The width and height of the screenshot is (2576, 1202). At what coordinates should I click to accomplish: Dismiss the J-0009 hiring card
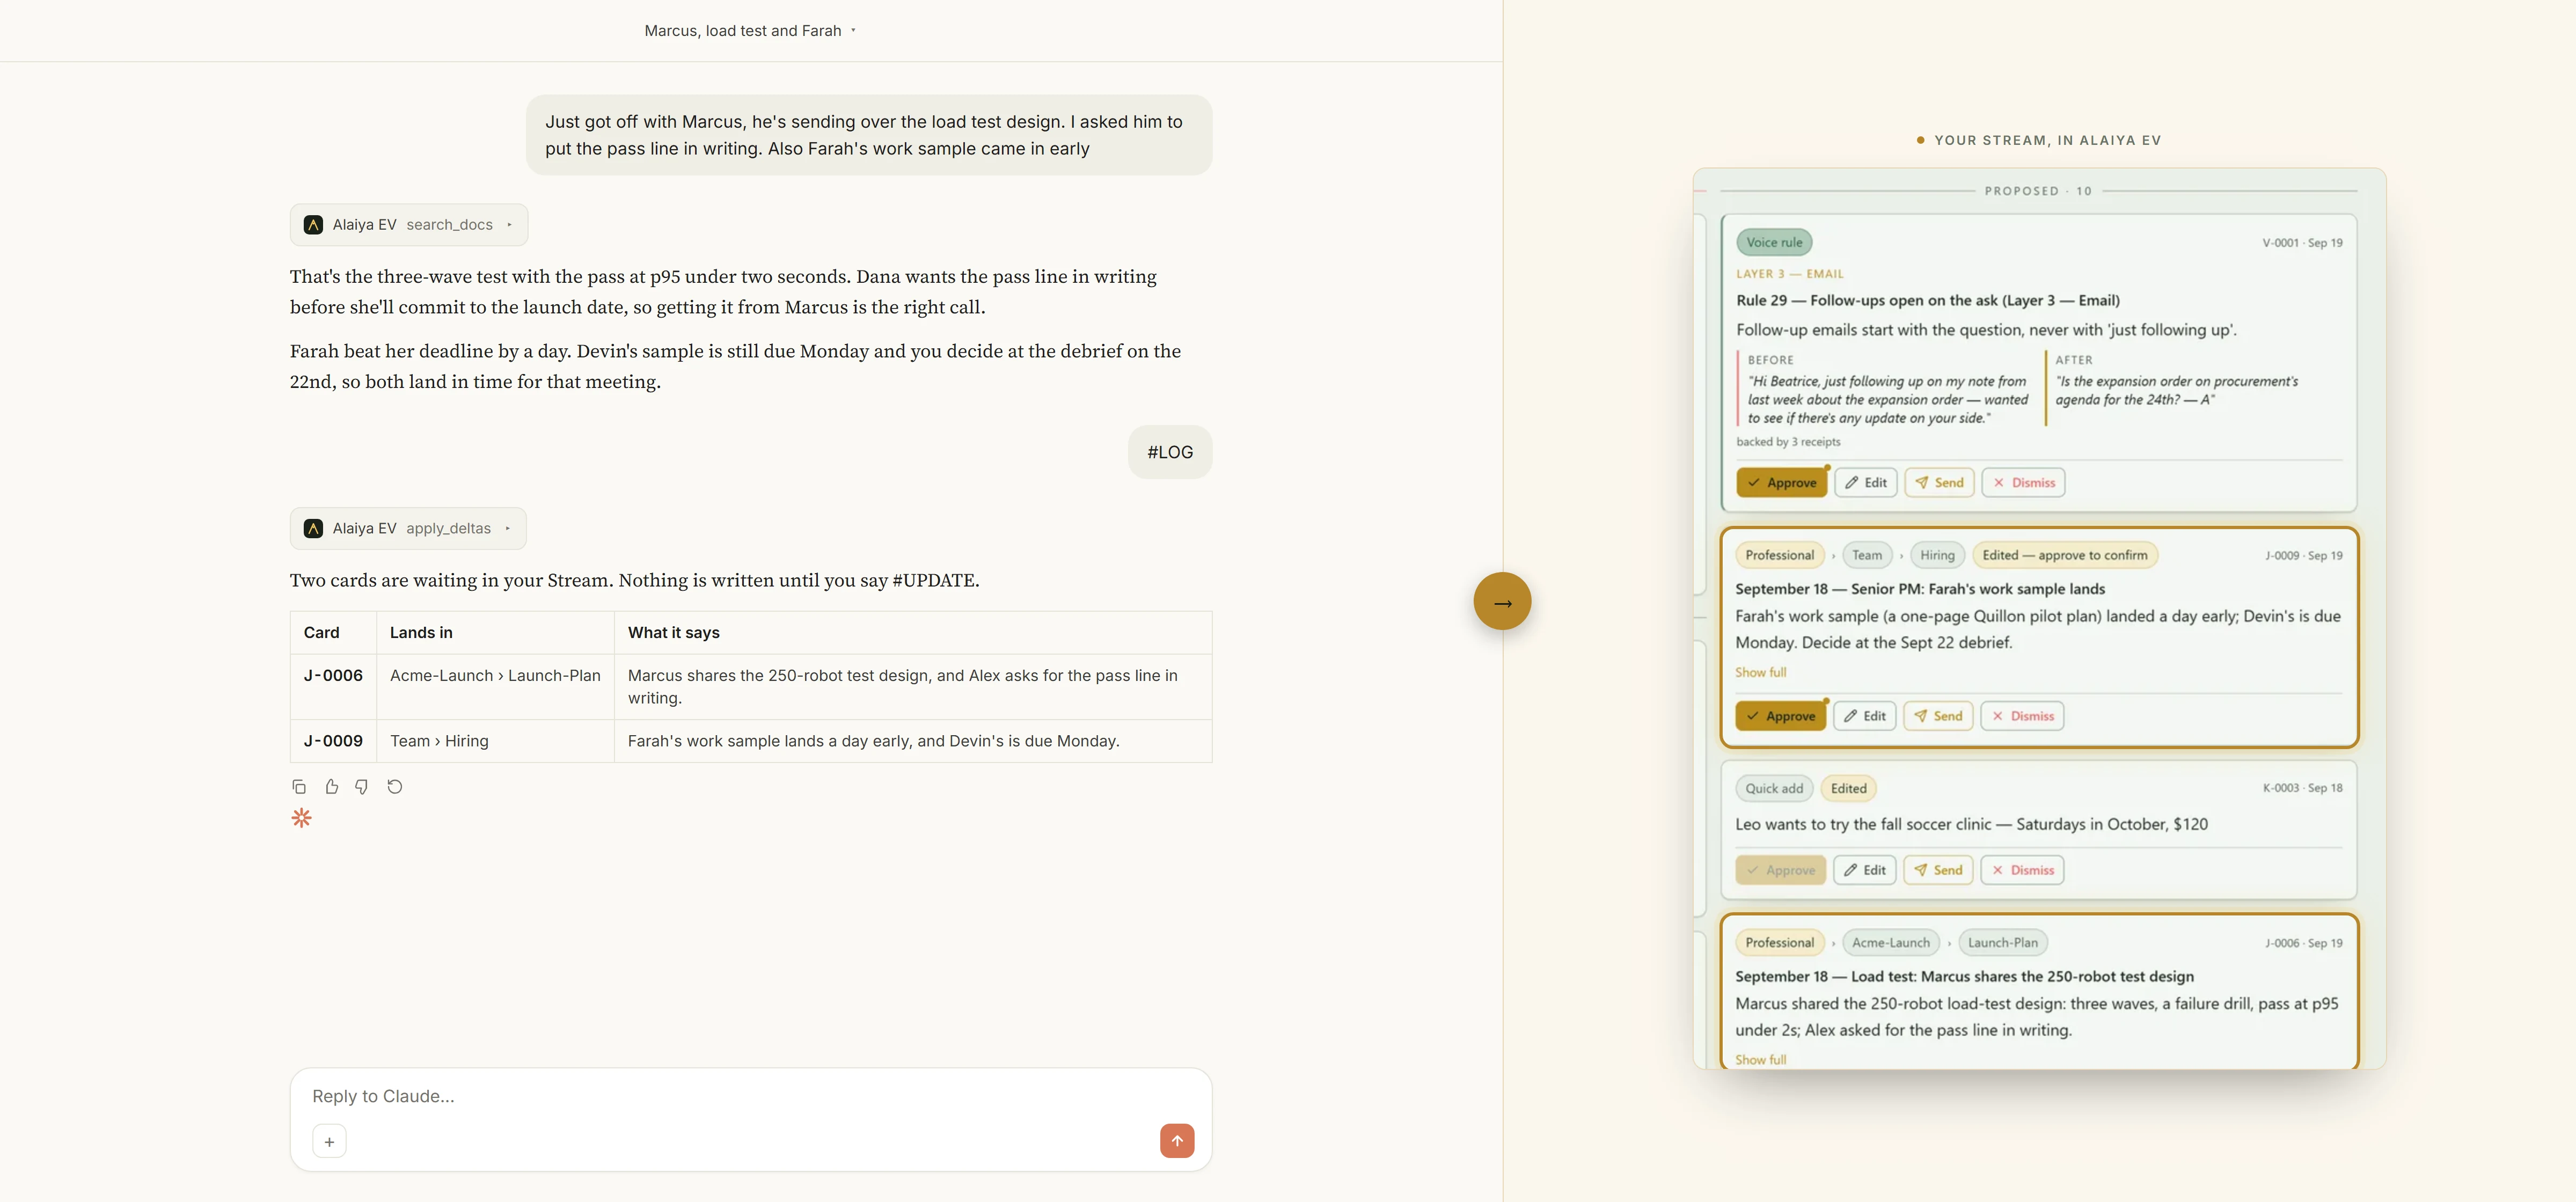click(x=2022, y=716)
